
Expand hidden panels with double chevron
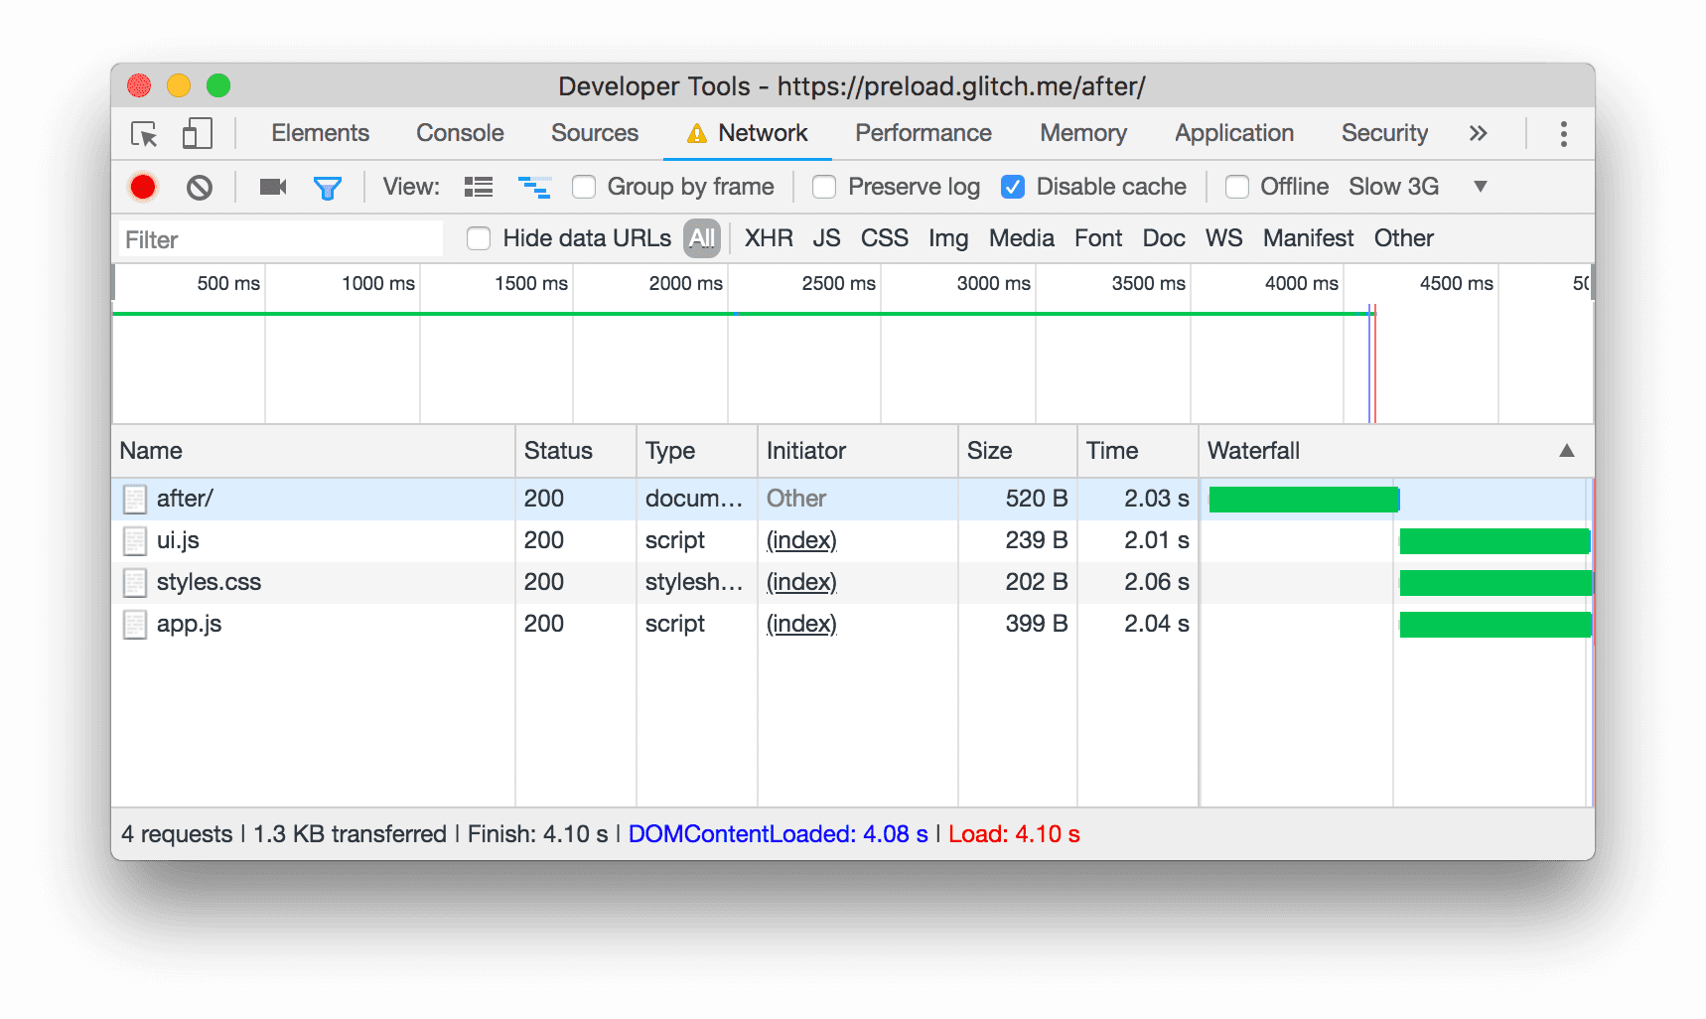tap(1479, 133)
